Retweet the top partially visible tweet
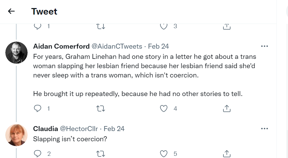The image size is (288, 158). coord(101,27)
